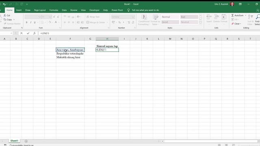Open the Developer tab
This screenshot has width=260, height=146.
click(x=94, y=10)
